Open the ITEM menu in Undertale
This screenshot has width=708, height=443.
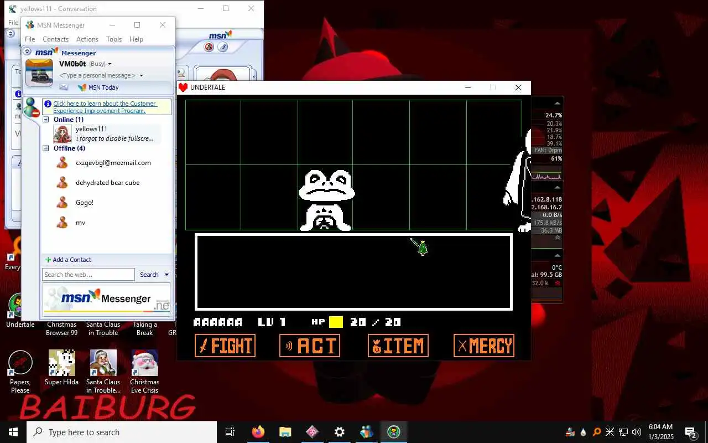click(x=398, y=346)
